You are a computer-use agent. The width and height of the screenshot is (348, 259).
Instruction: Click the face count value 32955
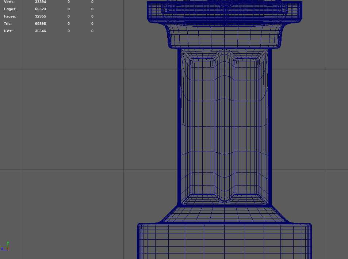pos(40,16)
